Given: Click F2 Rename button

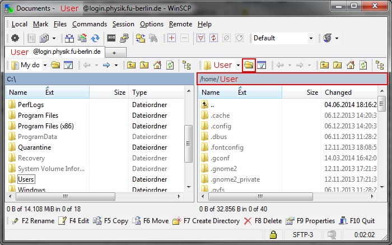Looking at the screenshot, I should coord(33,221).
